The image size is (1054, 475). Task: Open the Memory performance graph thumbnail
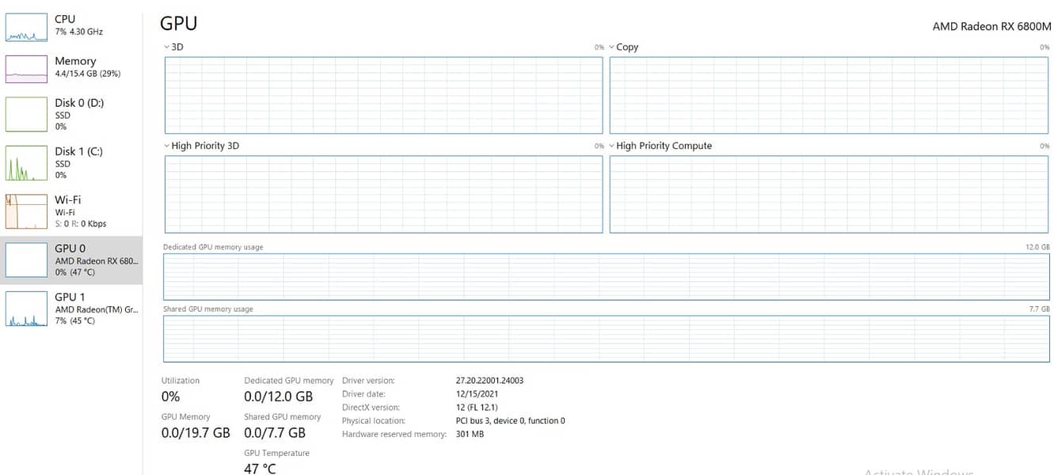(27, 69)
